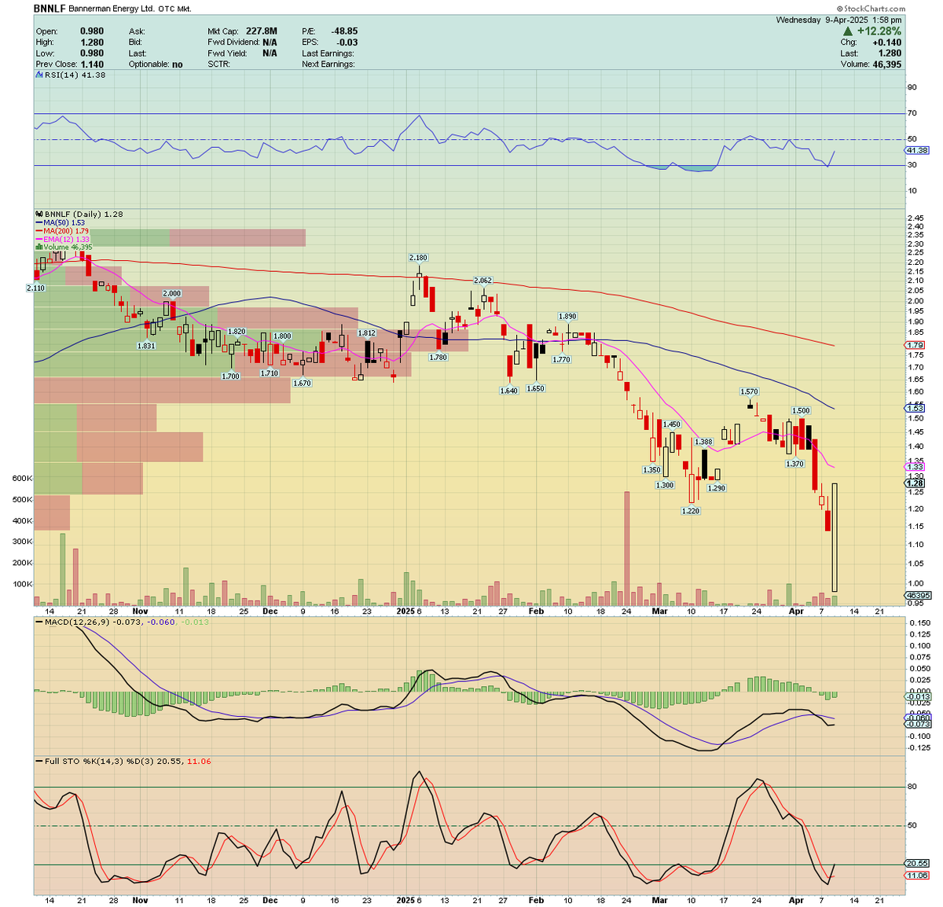Click the blue 1.53 tag on price axis
The image size is (943, 907).
pyautogui.click(x=915, y=408)
